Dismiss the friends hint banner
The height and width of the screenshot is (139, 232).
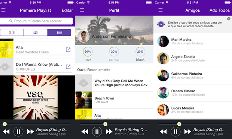[229, 19]
